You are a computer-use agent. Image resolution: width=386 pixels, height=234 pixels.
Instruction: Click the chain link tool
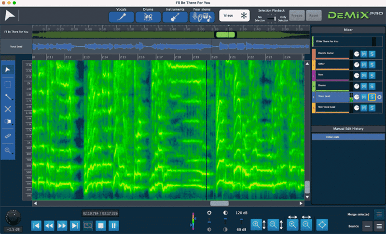[x=8, y=136]
